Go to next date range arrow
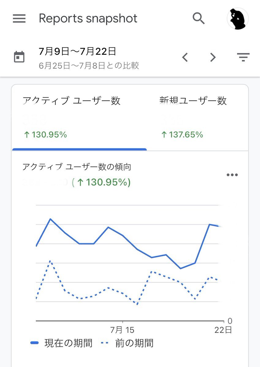The image size is (260, 367). (x=213, y=57)
